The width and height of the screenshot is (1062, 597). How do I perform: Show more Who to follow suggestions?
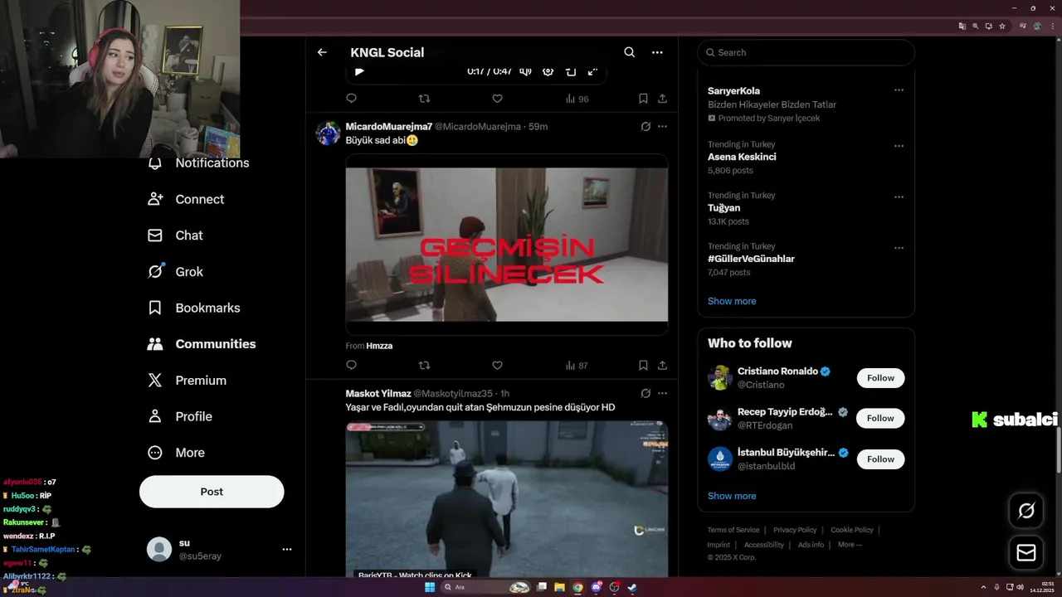pyautogui.click(x=732, y=496)
